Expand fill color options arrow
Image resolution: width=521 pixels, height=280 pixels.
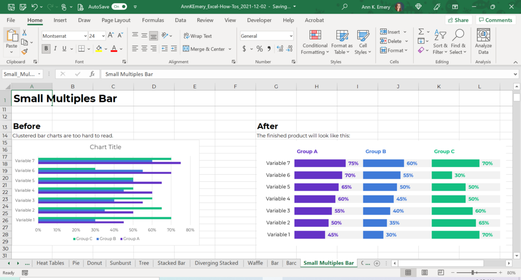pos(106,49)
